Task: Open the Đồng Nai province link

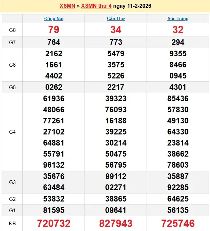Action: point(54,19)
